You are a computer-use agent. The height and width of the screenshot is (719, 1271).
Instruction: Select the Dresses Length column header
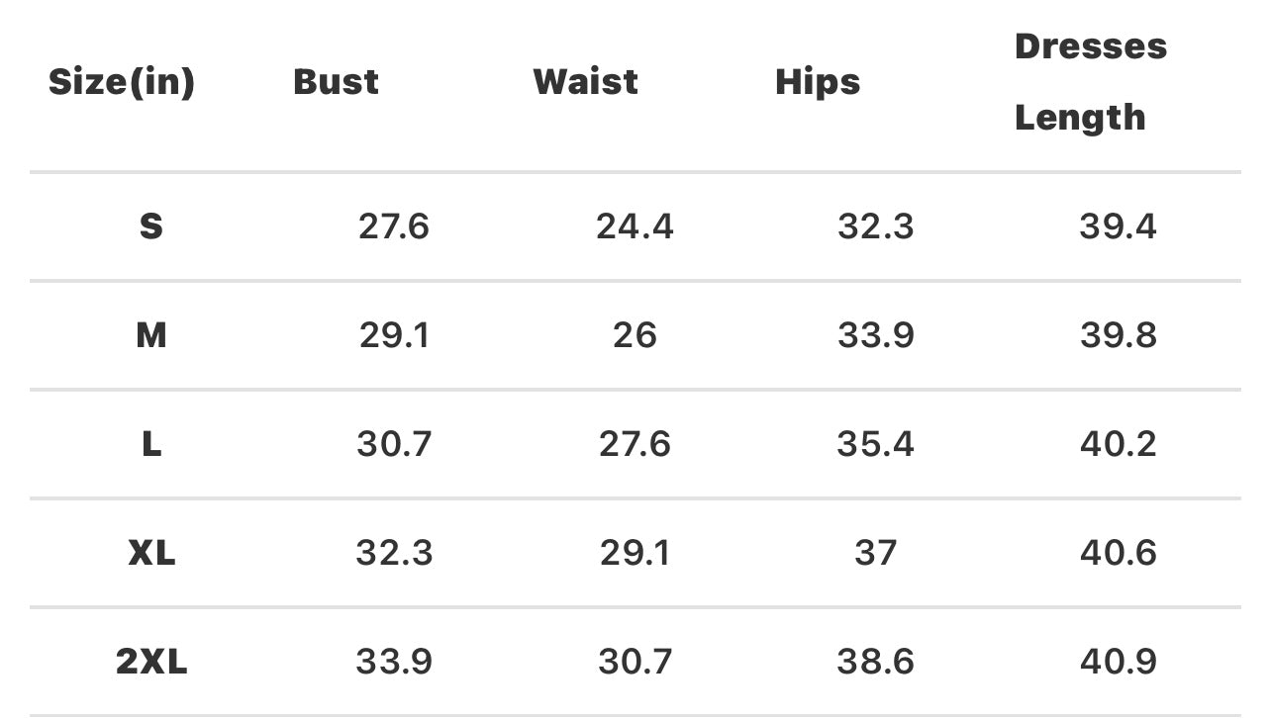point(1090,82)
